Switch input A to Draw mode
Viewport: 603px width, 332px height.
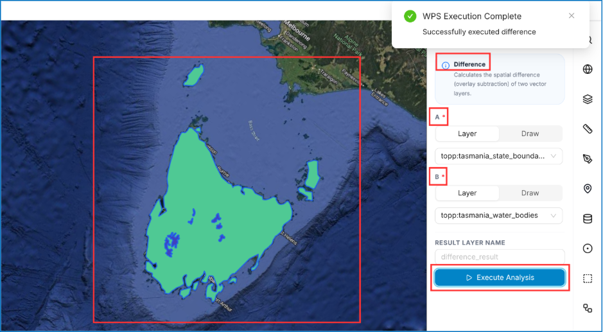530,134
